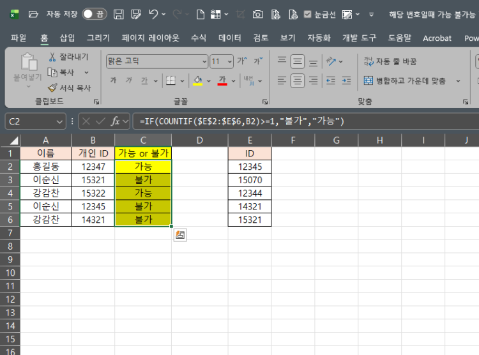
Task: Click the Auto Fill Options icon below the selection
Action: point(180,236)
